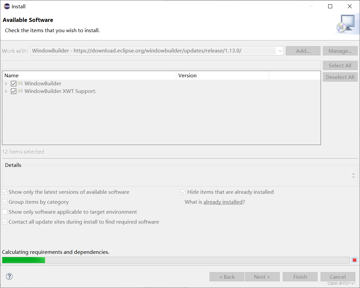Uncheck the WindowBuilder checkbox

[14, 84]
